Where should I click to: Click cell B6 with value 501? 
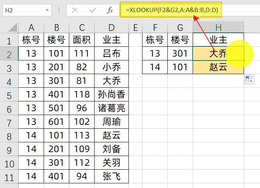click(56, 108)
